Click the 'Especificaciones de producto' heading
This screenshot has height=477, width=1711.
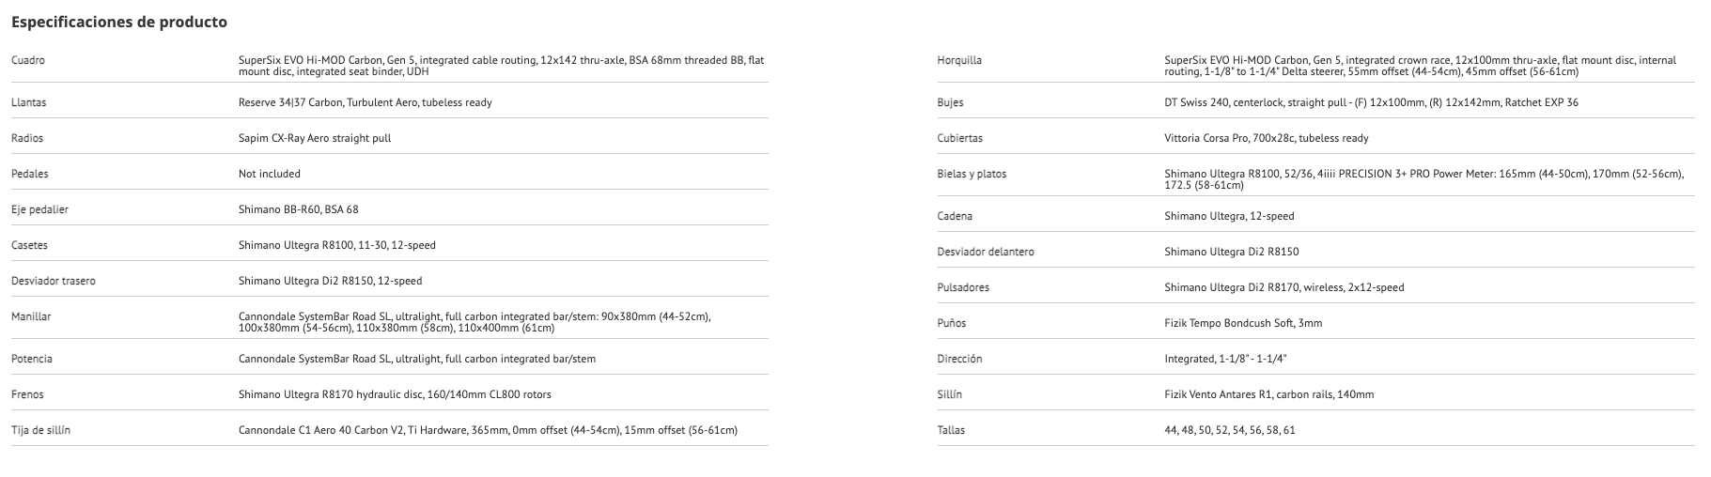[119, 22]
